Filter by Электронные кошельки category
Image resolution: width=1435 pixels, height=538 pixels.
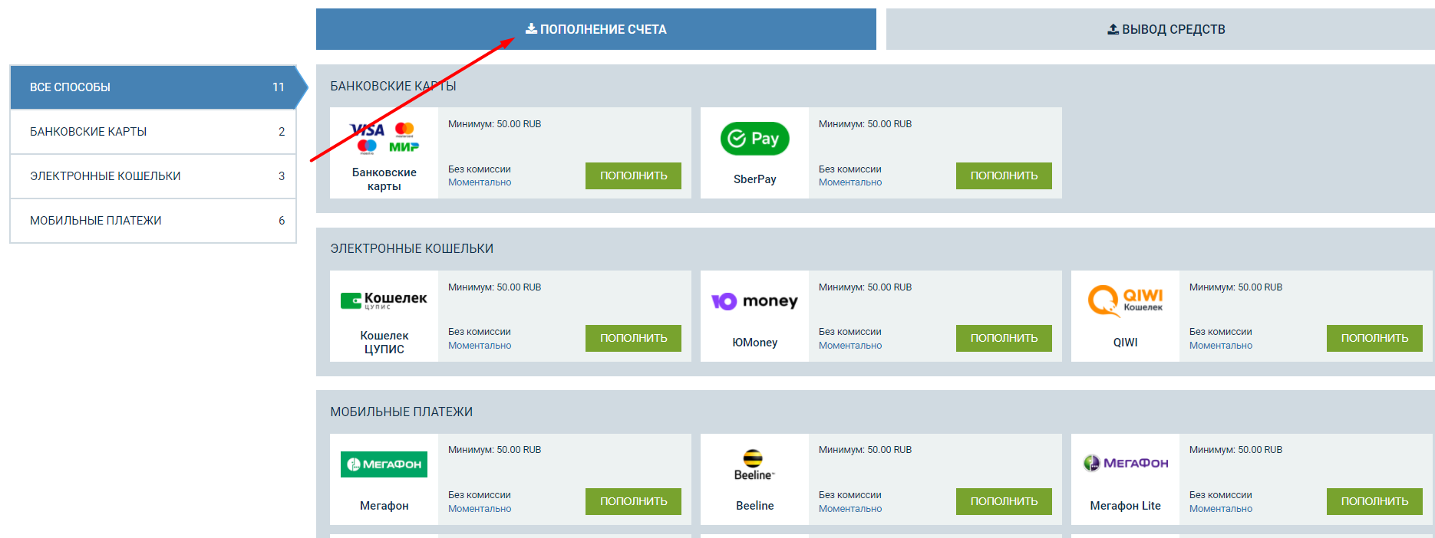tap(153, 176)
